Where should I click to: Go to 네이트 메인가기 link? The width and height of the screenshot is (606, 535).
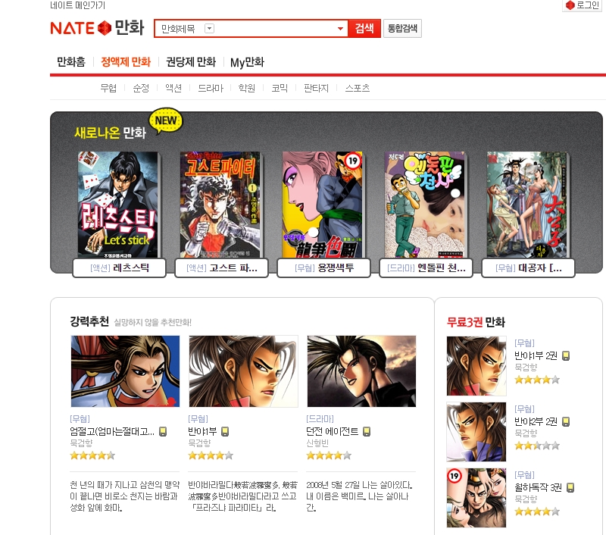point(78,5)
